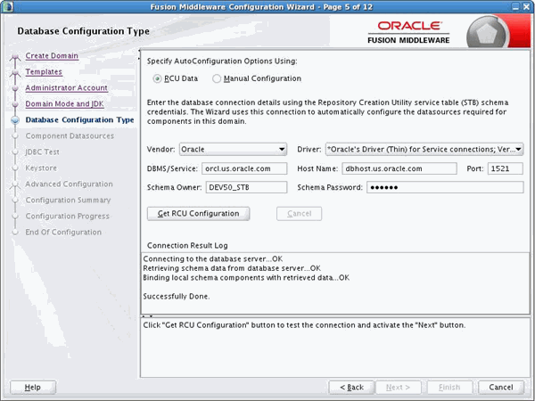Click the bottom Cancel button
The height and width of the screenshot is (401, 535).
pos(500,388)
